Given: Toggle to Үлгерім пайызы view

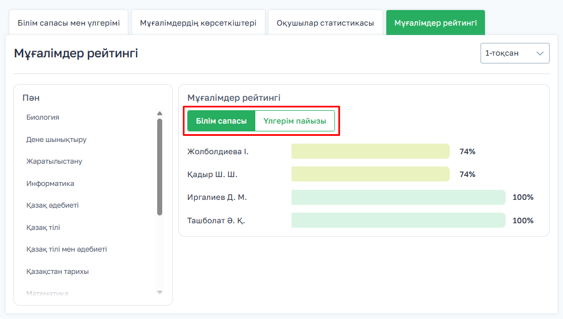Looking at the screenshot, I should (295, 121).
